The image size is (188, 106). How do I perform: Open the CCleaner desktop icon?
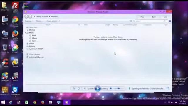click(5, 63)
